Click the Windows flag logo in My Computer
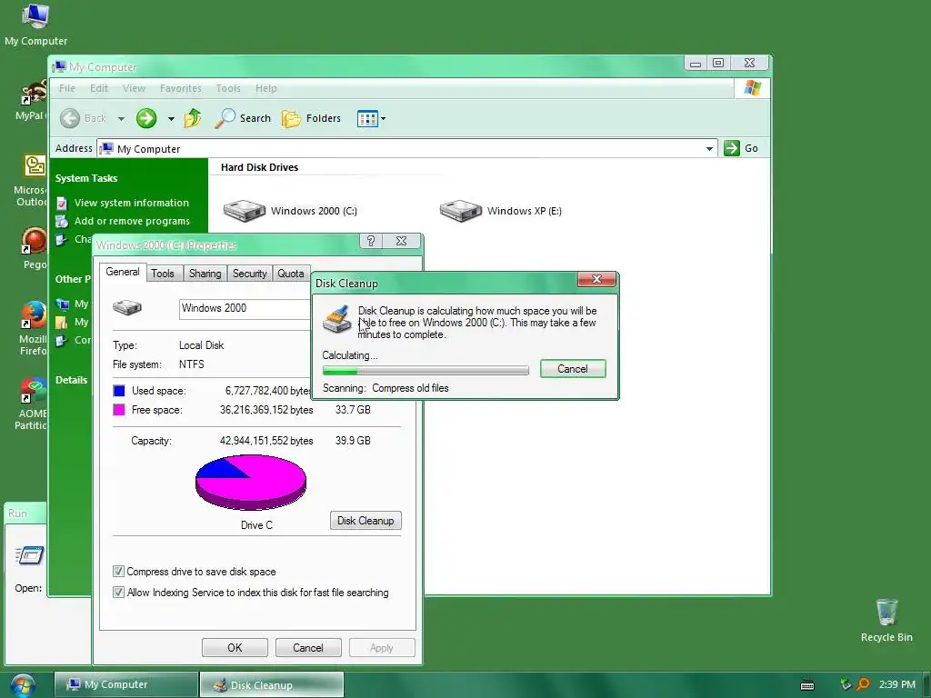 [x=752, y=88]
